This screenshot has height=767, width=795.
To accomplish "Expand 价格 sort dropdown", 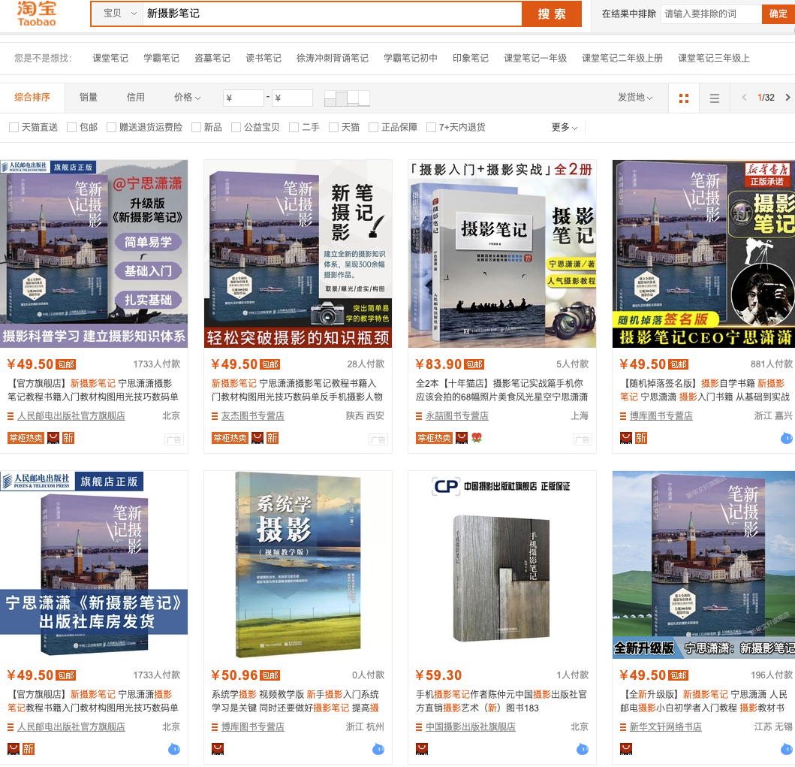I will coord(187,98).
